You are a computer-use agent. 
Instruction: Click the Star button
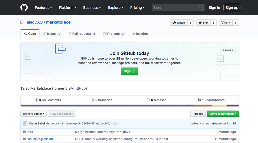(x=203, y=23)
